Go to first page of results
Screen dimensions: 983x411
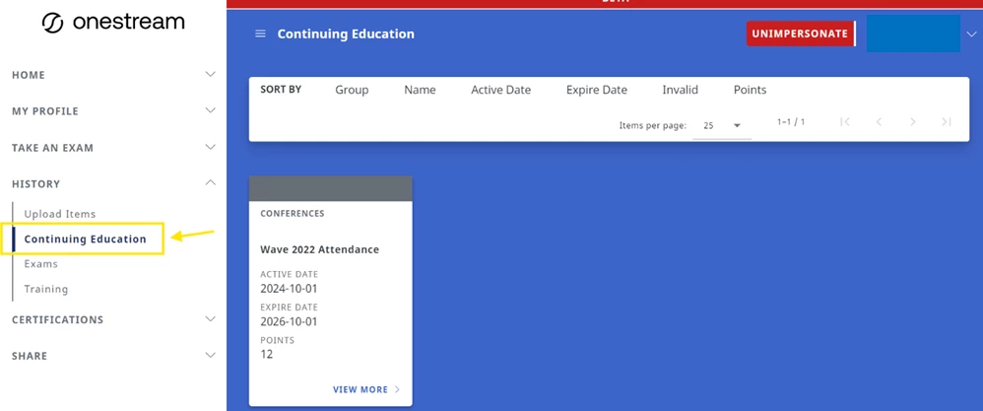(x=845, y=122)
